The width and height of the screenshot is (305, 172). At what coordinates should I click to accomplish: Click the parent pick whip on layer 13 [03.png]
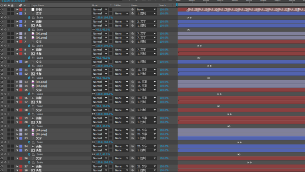pos(133,82)
